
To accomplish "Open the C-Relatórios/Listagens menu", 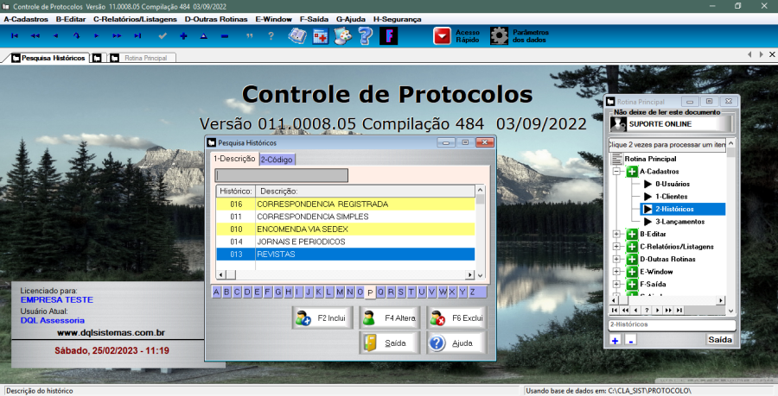I will 135,18.
